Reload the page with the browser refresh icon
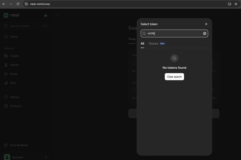The width and height of the screenshot is (241, 160). [x=18, y=4]
